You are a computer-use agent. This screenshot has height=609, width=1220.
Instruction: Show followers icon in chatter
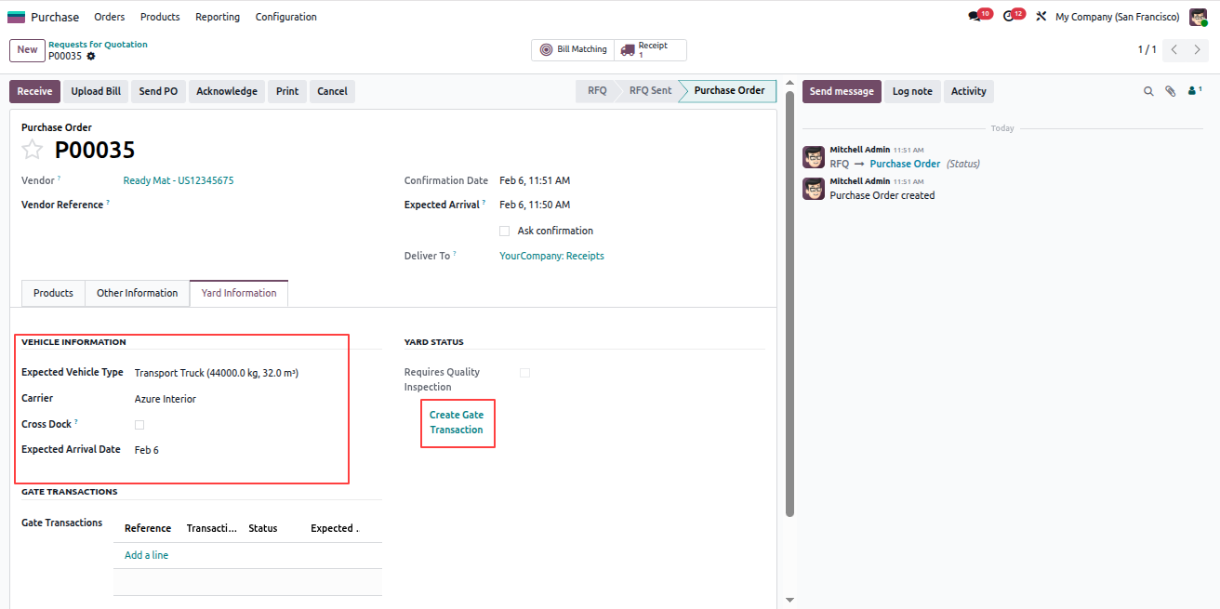1195,91
